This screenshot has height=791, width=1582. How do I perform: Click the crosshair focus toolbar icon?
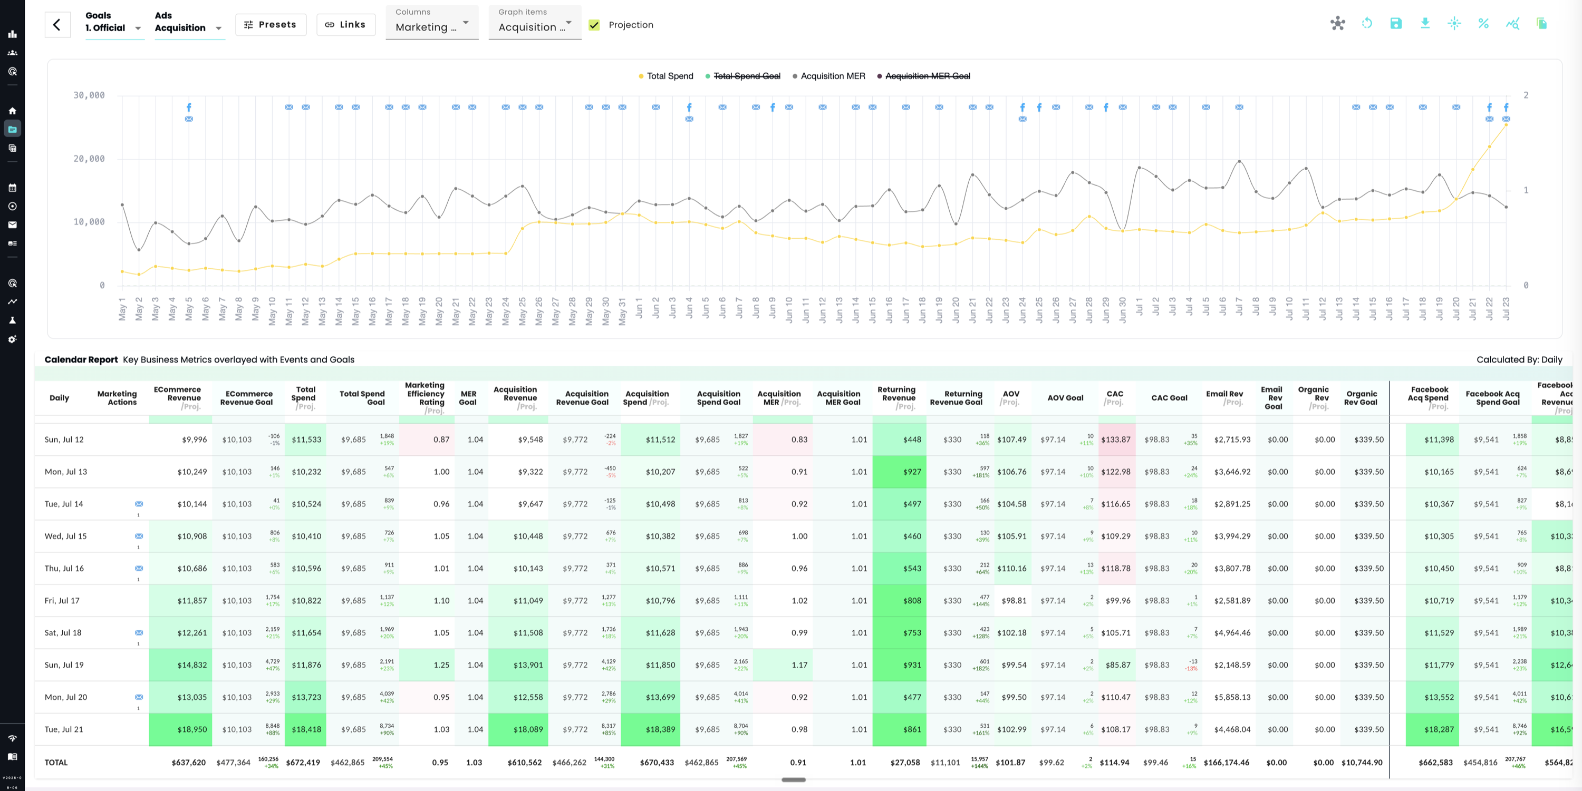[1454, 23]
